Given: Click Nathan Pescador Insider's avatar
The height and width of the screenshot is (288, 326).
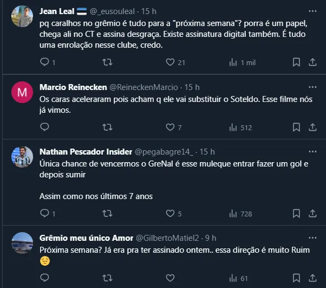Looking at the screenshot, I should [22, 157].
